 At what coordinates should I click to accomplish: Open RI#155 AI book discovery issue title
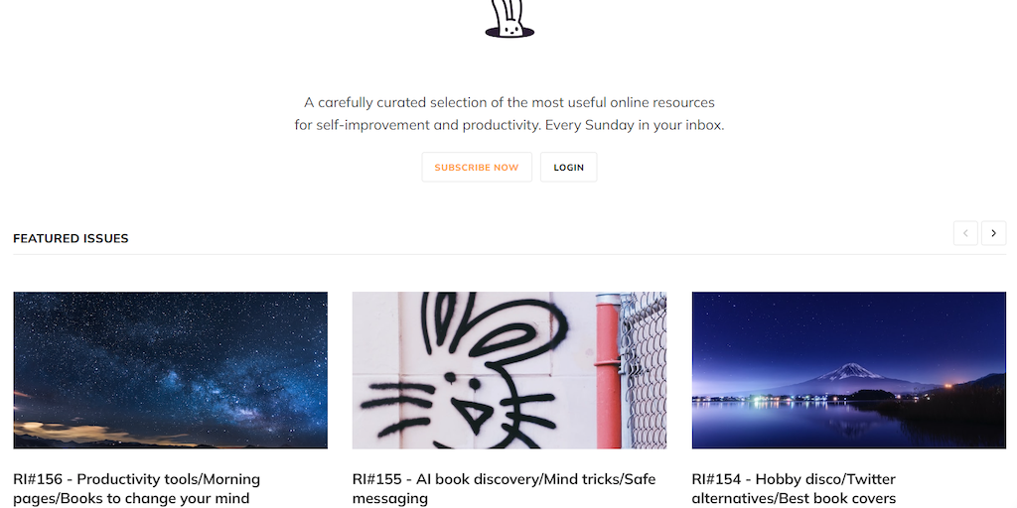pos(504,488)
